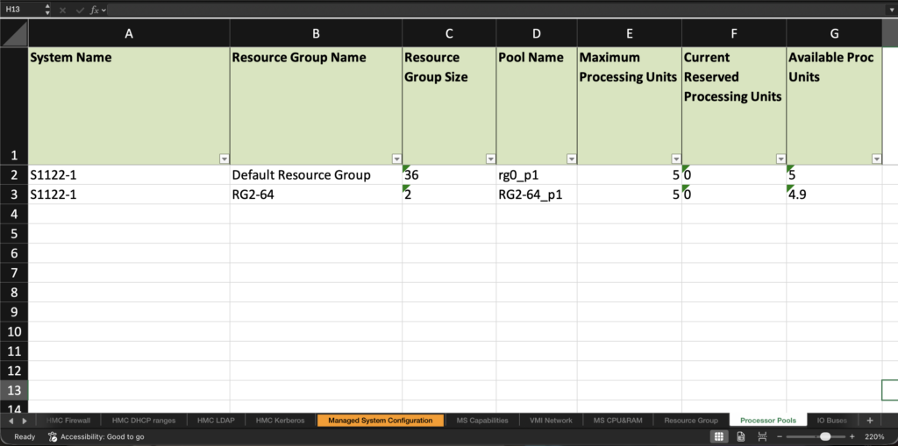Image resolution: width=898 pixels, height=446 pixels.
Task: Click the zoom out minus icon
Action: click(x=779, y=436)
